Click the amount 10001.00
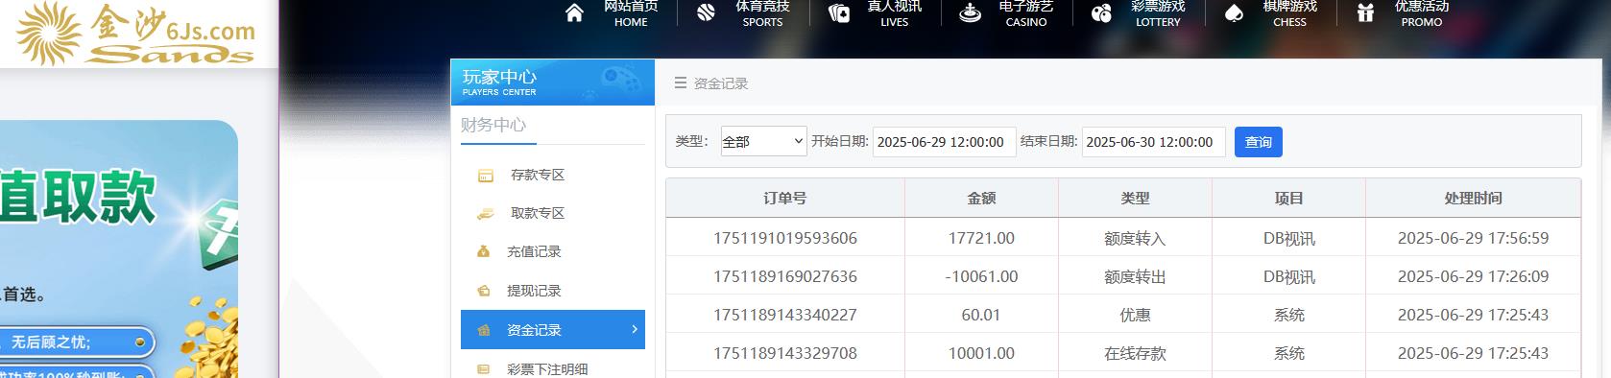 click(x=981, y=353)
